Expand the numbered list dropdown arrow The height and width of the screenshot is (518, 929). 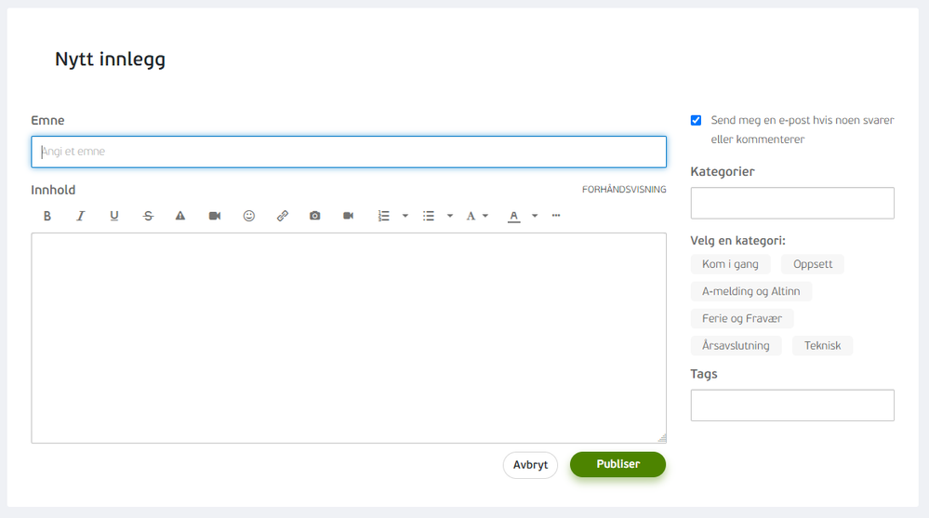click(405, 216)
